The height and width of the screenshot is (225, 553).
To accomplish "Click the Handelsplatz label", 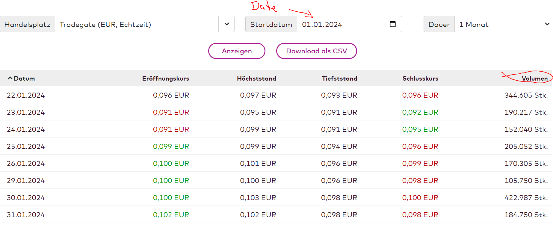I will click(27, 24).
